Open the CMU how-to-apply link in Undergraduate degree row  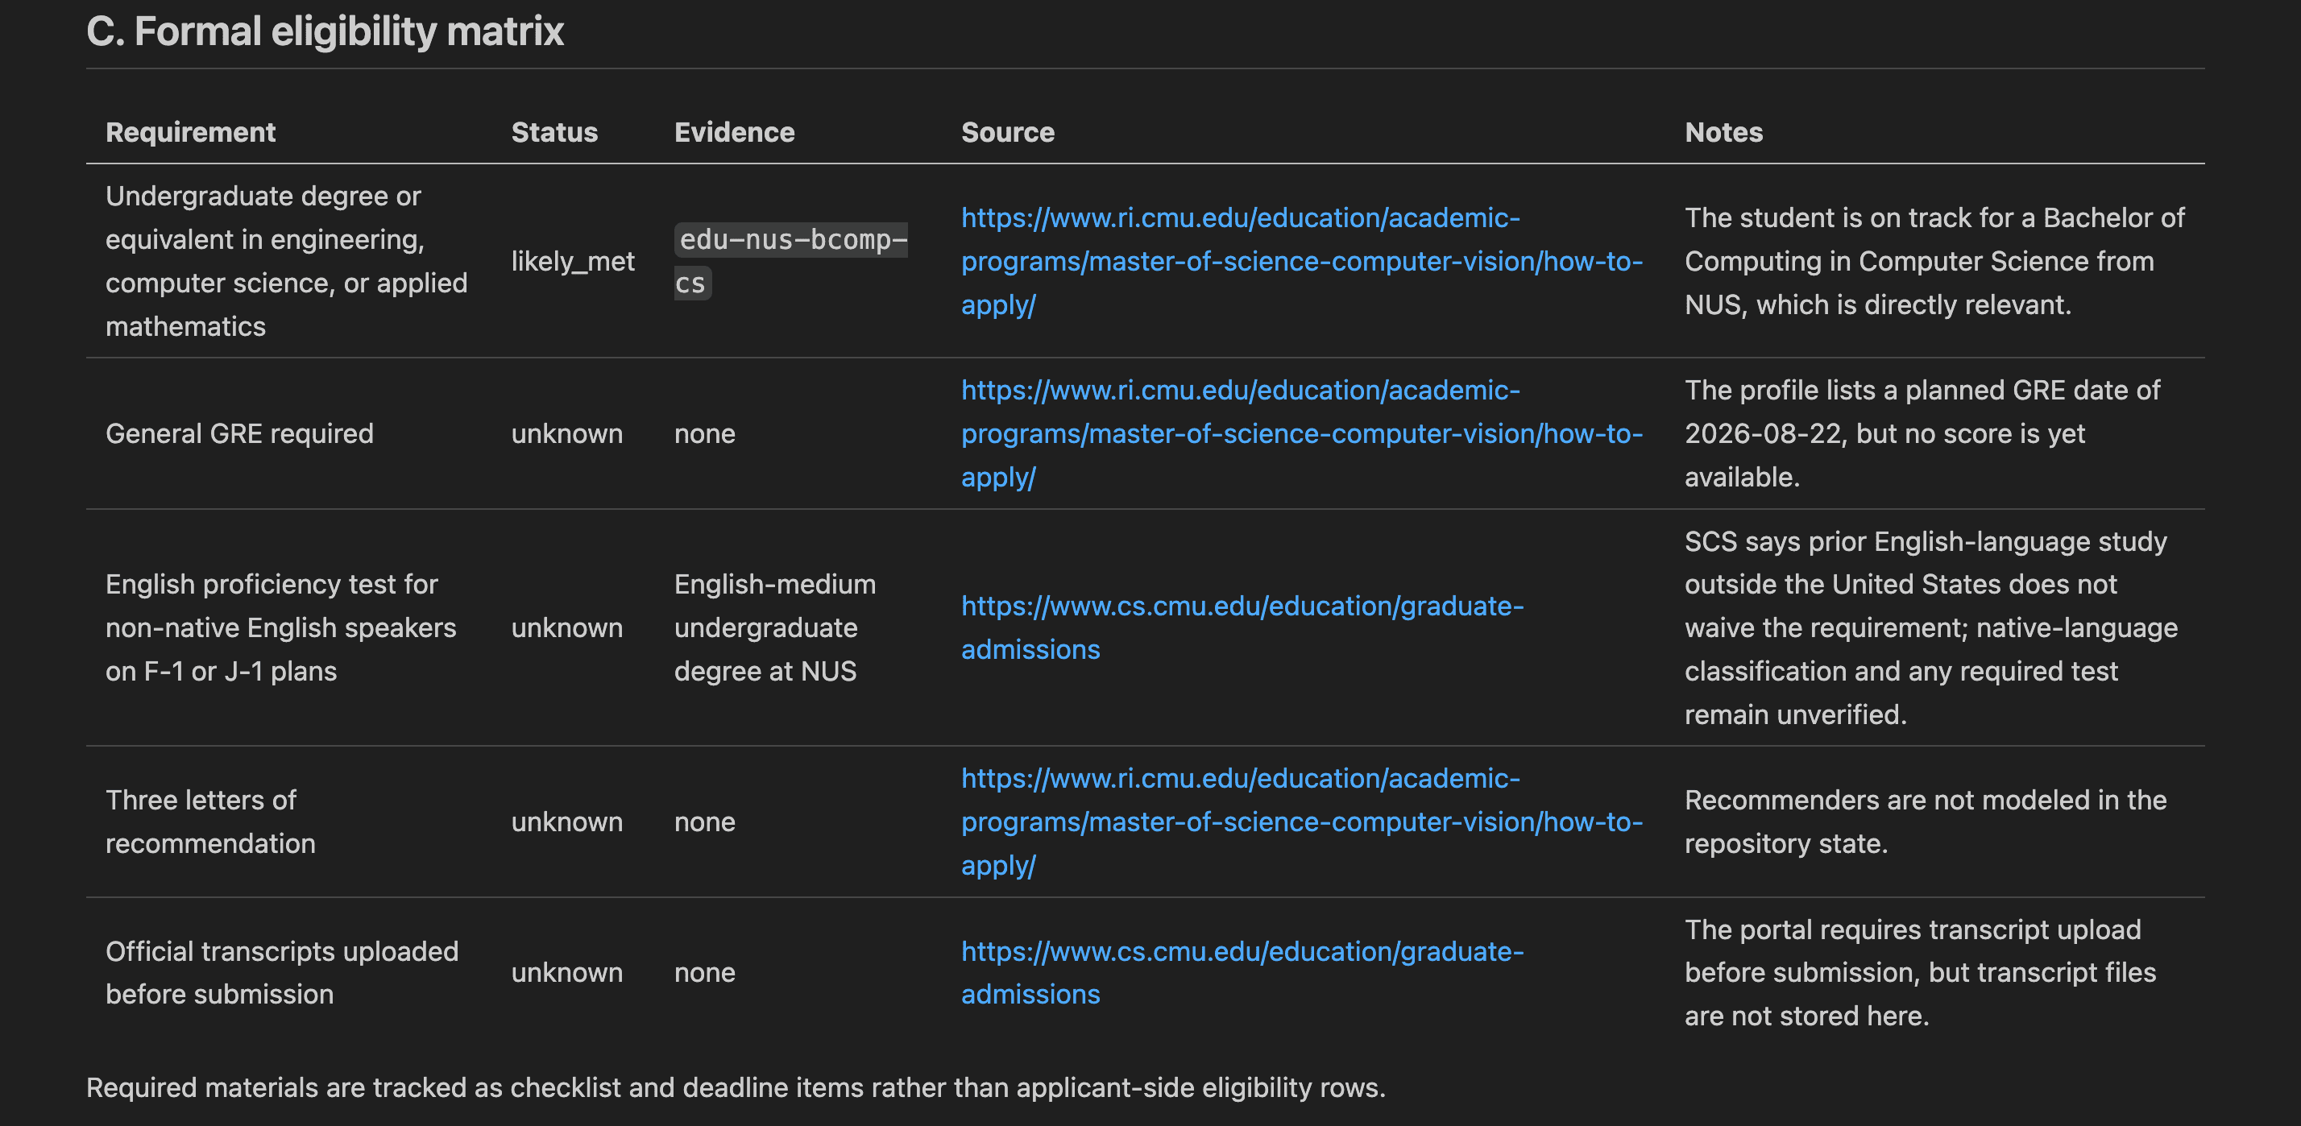click(x=1300, y=262)
